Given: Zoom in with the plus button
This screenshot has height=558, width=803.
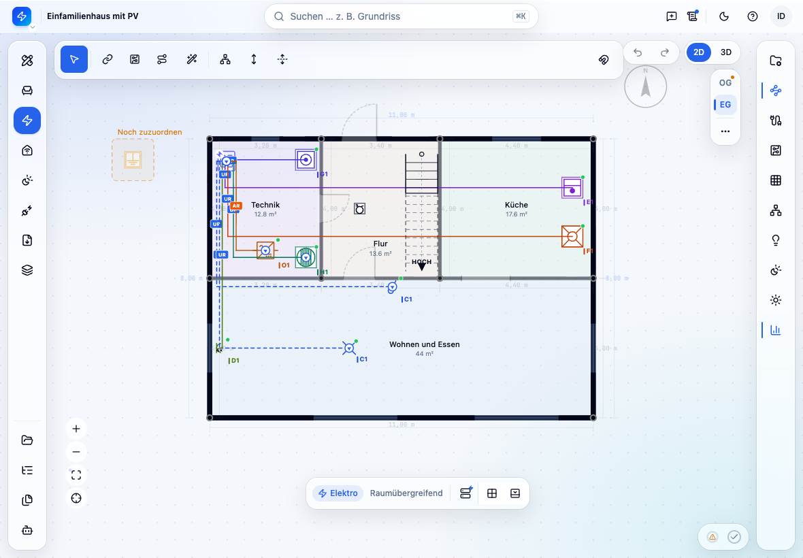Looking at the screenshot, I should pos(76,429).
